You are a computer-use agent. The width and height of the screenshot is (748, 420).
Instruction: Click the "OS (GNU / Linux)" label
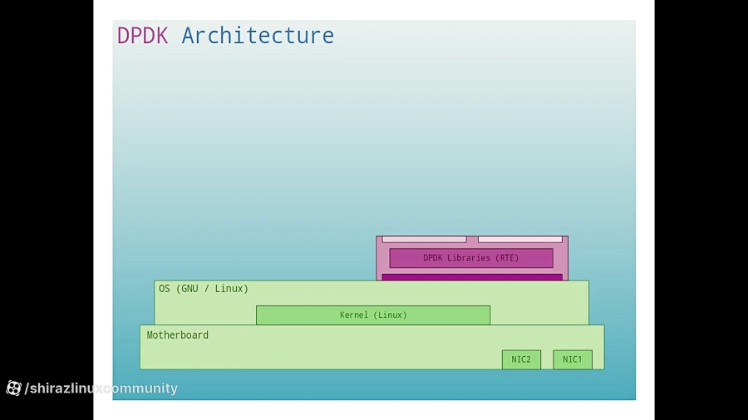click(204, 289)
